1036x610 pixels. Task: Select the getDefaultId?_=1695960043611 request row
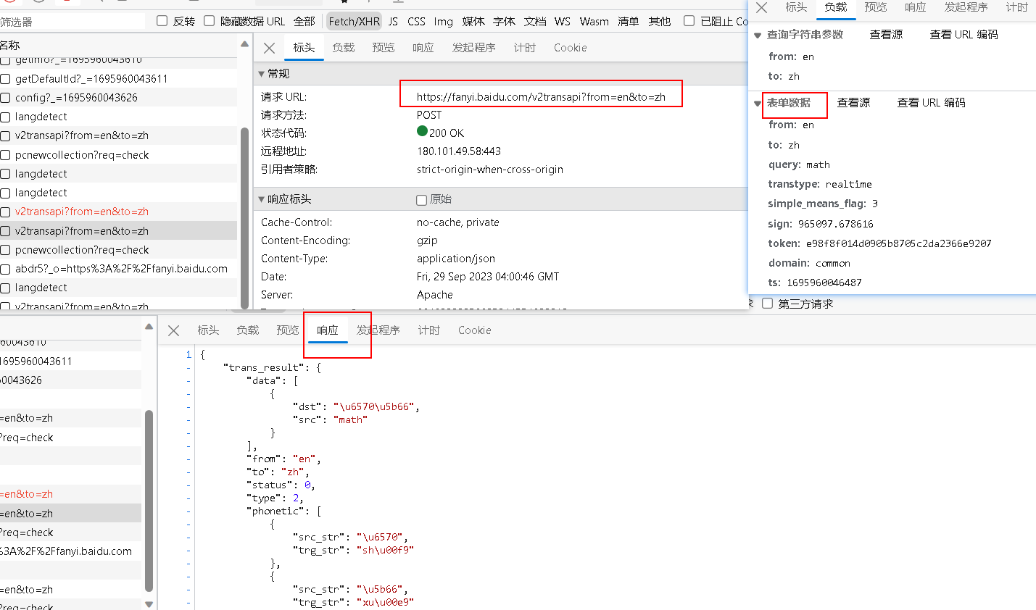118,79
